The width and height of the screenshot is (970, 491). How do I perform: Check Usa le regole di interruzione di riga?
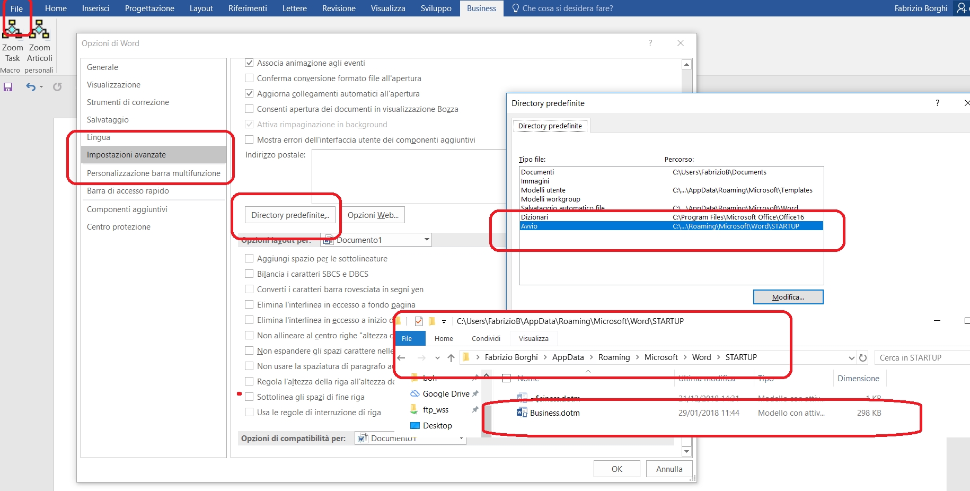tap(249, 413)
